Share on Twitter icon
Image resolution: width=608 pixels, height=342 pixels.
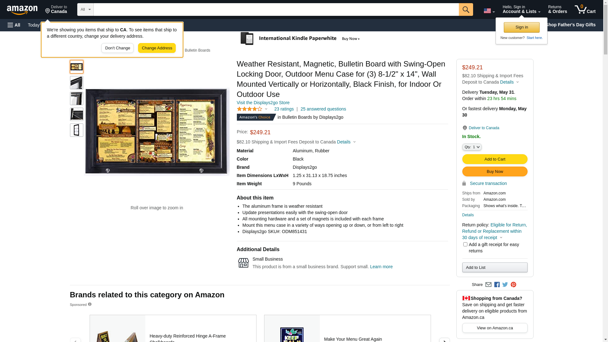[505, 285]
